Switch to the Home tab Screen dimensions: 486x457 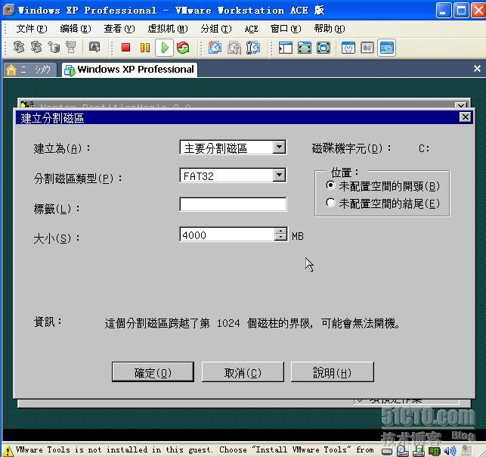pos(30,70)
